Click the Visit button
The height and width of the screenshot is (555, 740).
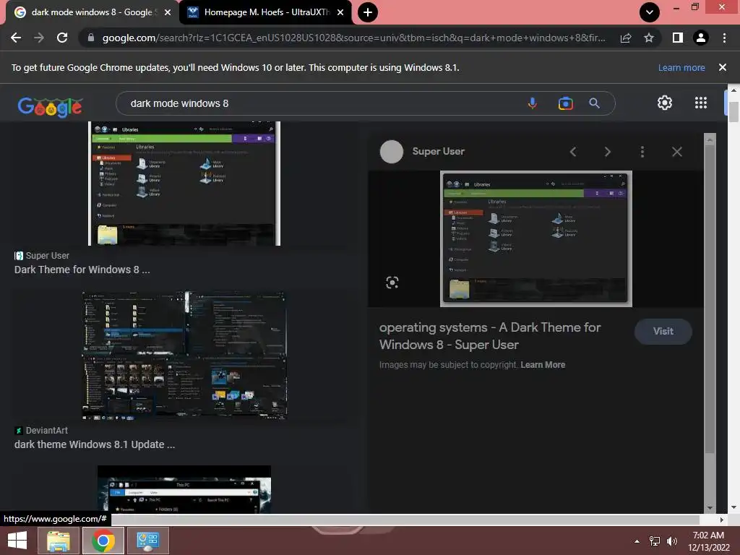pos(663,331)
